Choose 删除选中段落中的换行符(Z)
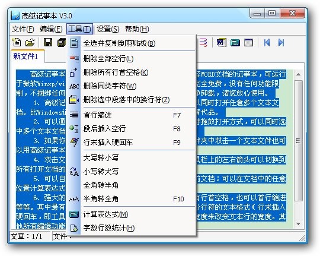The image size is (320, 256). [132, 100]
